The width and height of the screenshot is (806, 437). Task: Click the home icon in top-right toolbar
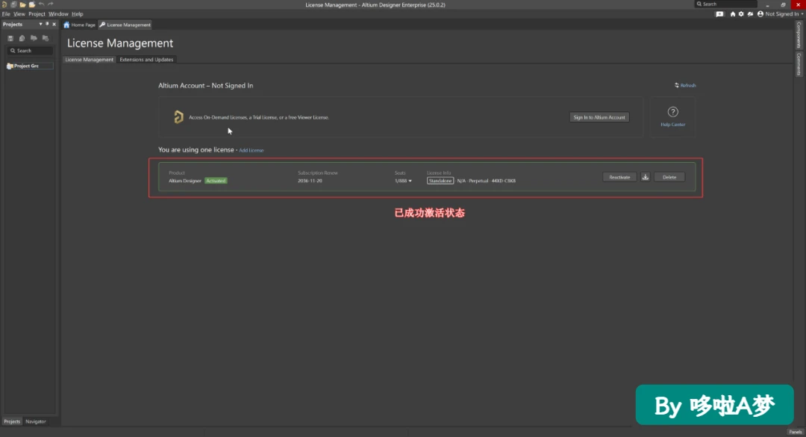click(733, 14)
